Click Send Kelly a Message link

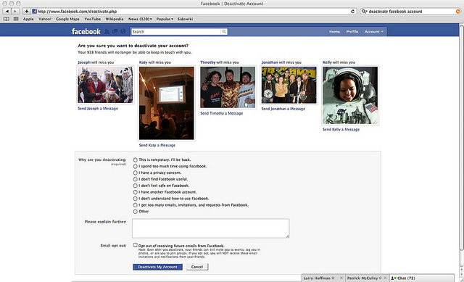(341, 130)
